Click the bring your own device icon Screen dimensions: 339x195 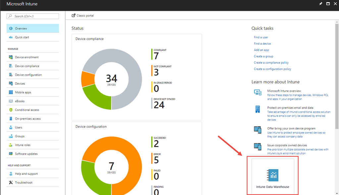(x=258, y=130)
